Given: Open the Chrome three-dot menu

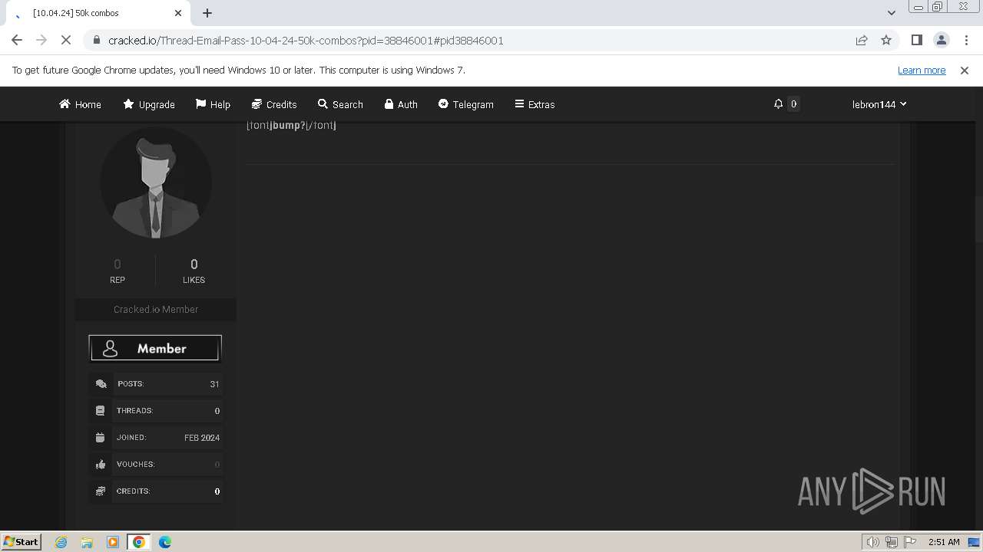Looking at the screenshot, I should click(965, 40).
